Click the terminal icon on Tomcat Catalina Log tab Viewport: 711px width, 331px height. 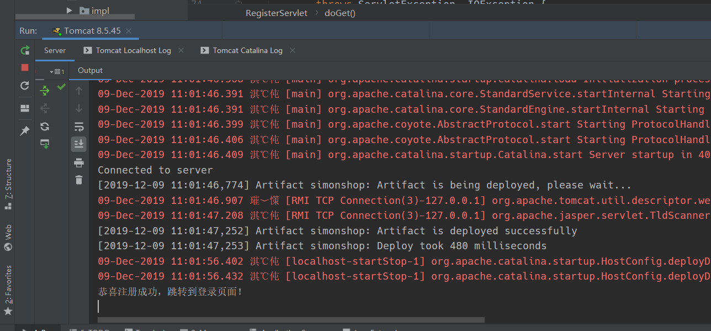(204, 50)
